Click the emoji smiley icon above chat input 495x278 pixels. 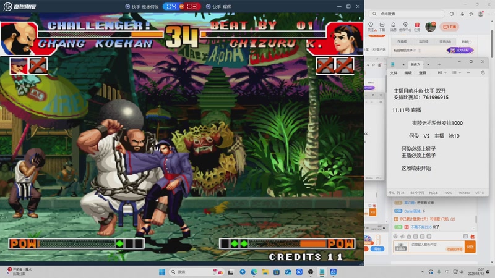point(395,237)
